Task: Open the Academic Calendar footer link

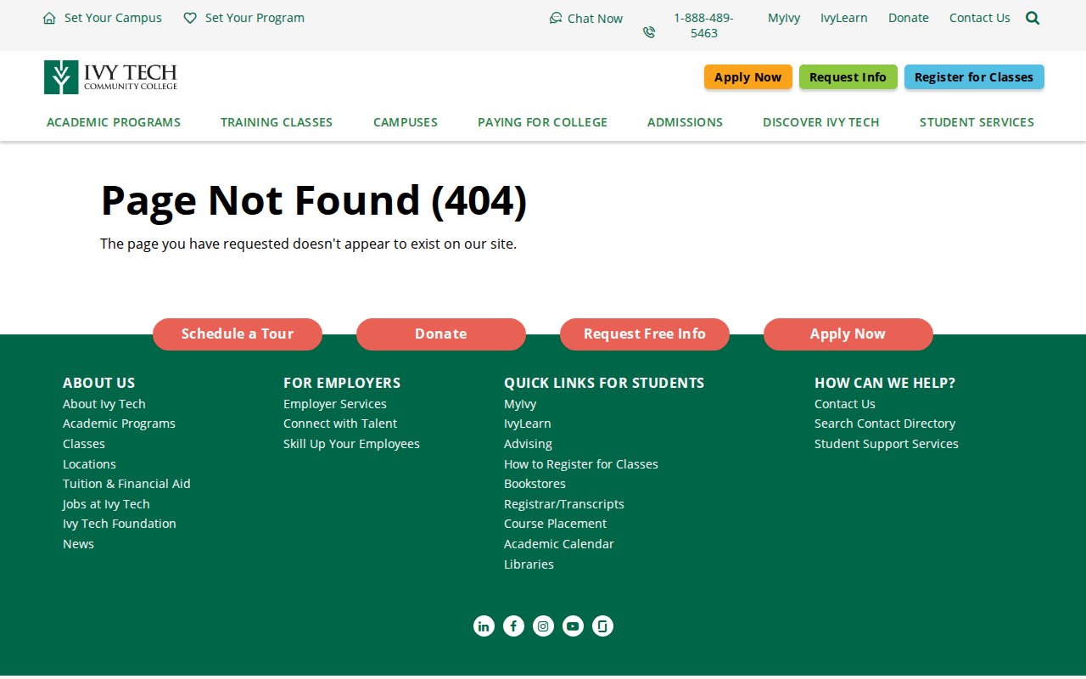Action: 558,544
